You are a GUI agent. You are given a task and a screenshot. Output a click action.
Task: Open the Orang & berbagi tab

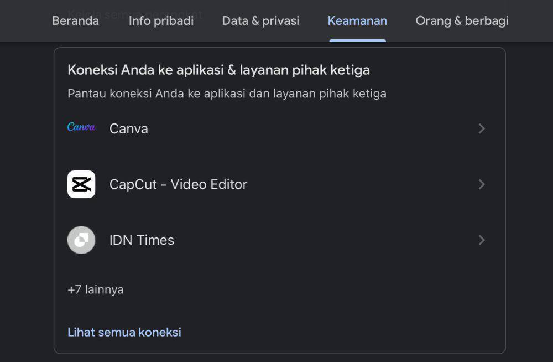click(x=462, y=21)
